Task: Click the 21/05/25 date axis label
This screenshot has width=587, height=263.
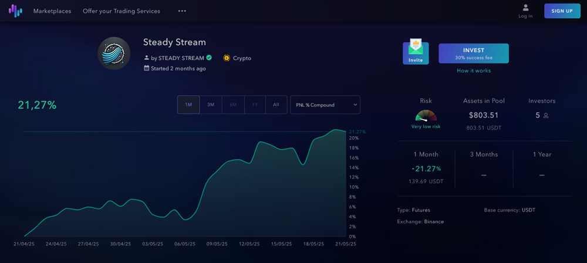Action: point(346,244)
